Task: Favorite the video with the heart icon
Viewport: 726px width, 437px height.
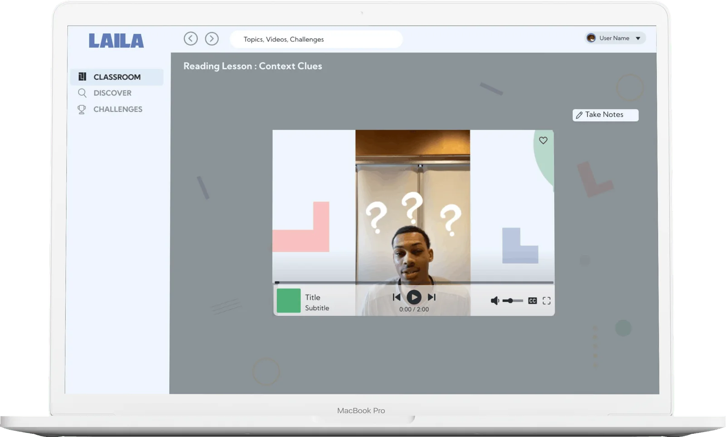Action: coord(543,140)
